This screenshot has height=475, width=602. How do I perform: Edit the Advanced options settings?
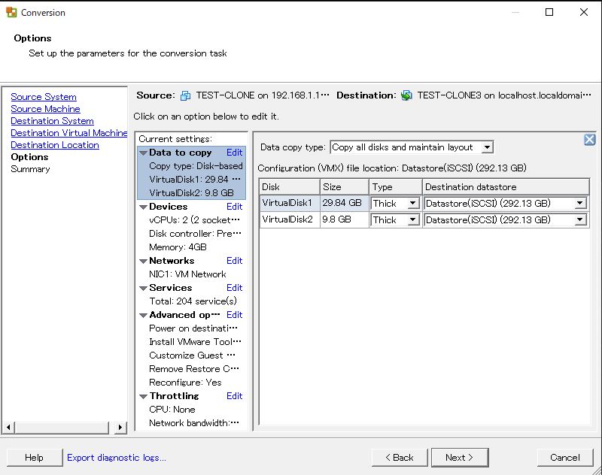pyautogui.click(x=234, y=315)
